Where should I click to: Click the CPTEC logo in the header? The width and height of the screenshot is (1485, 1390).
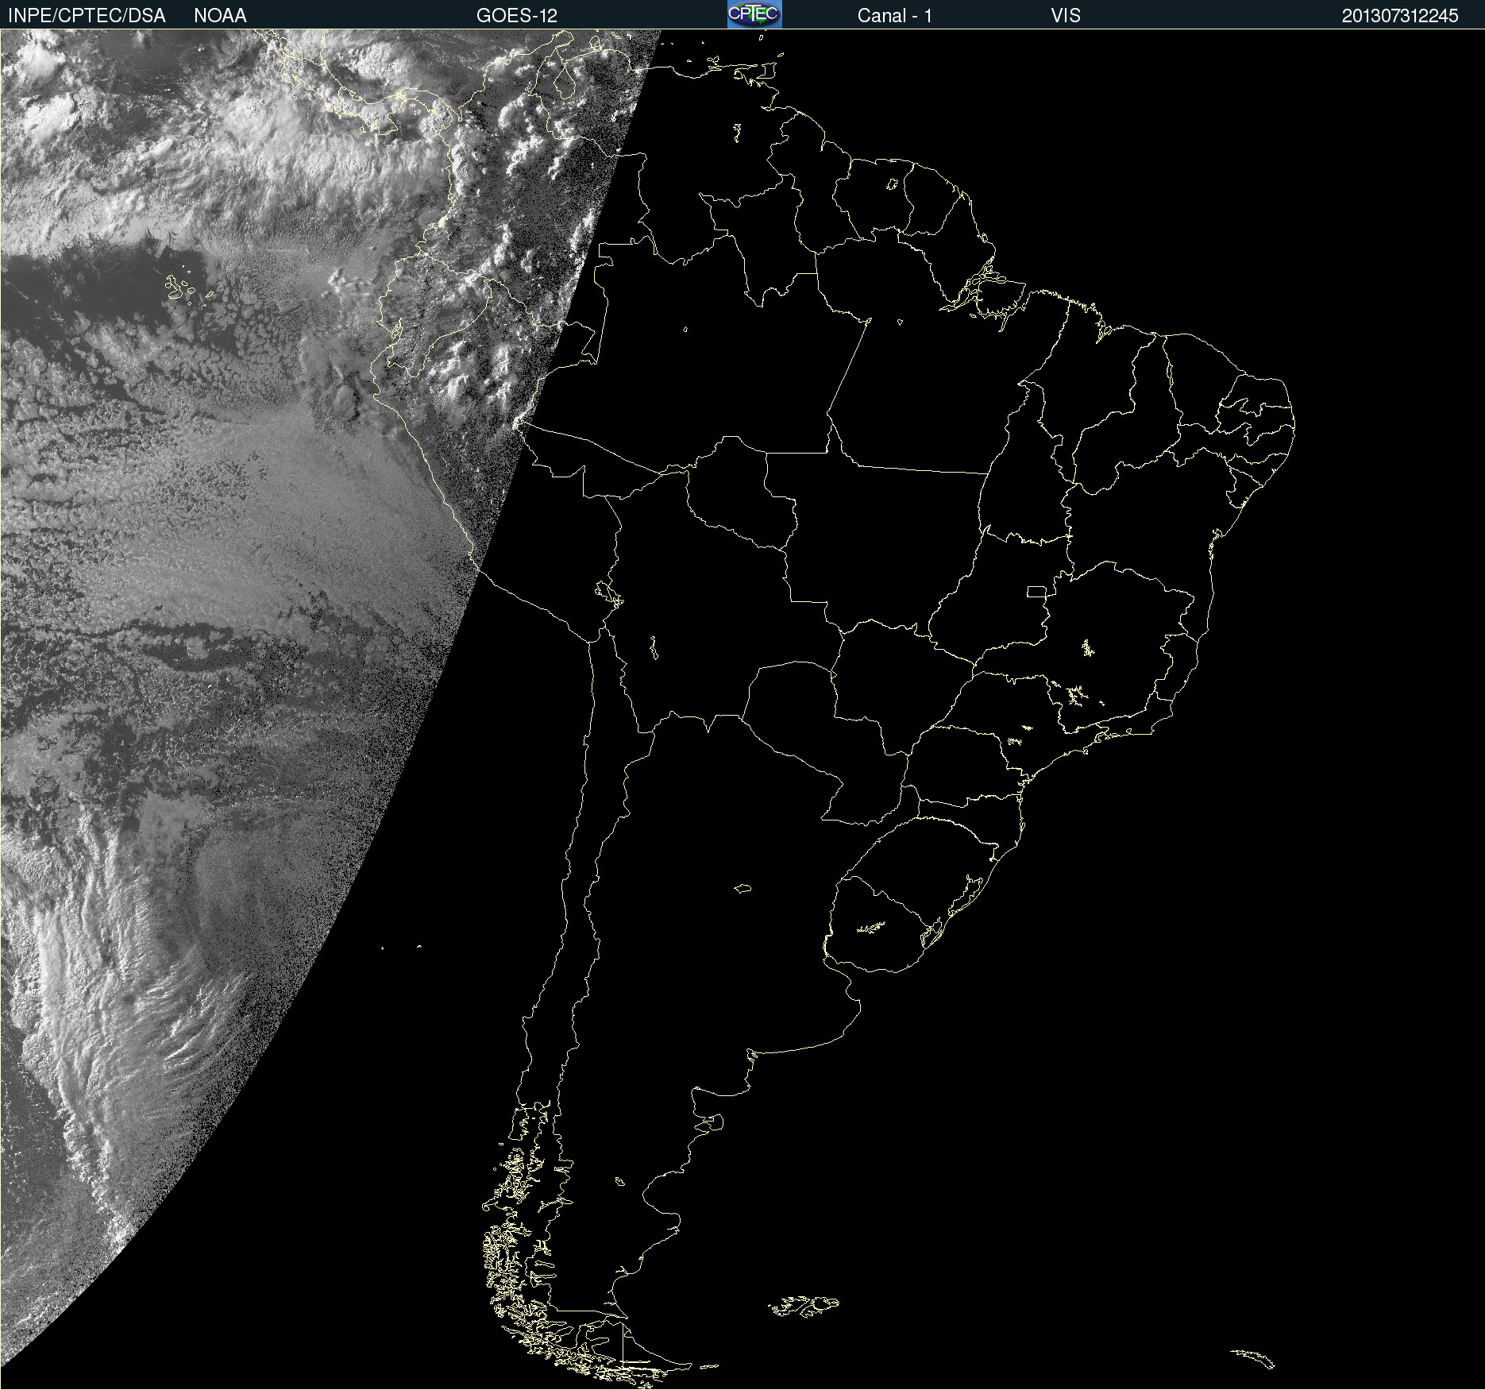click(x=754, y=14)
